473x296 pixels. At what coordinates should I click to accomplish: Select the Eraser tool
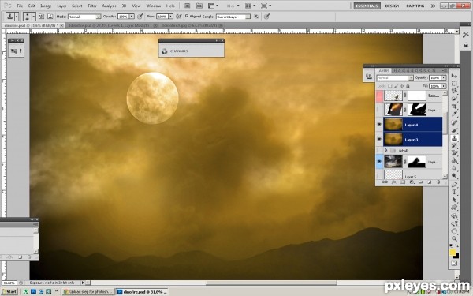454,153
